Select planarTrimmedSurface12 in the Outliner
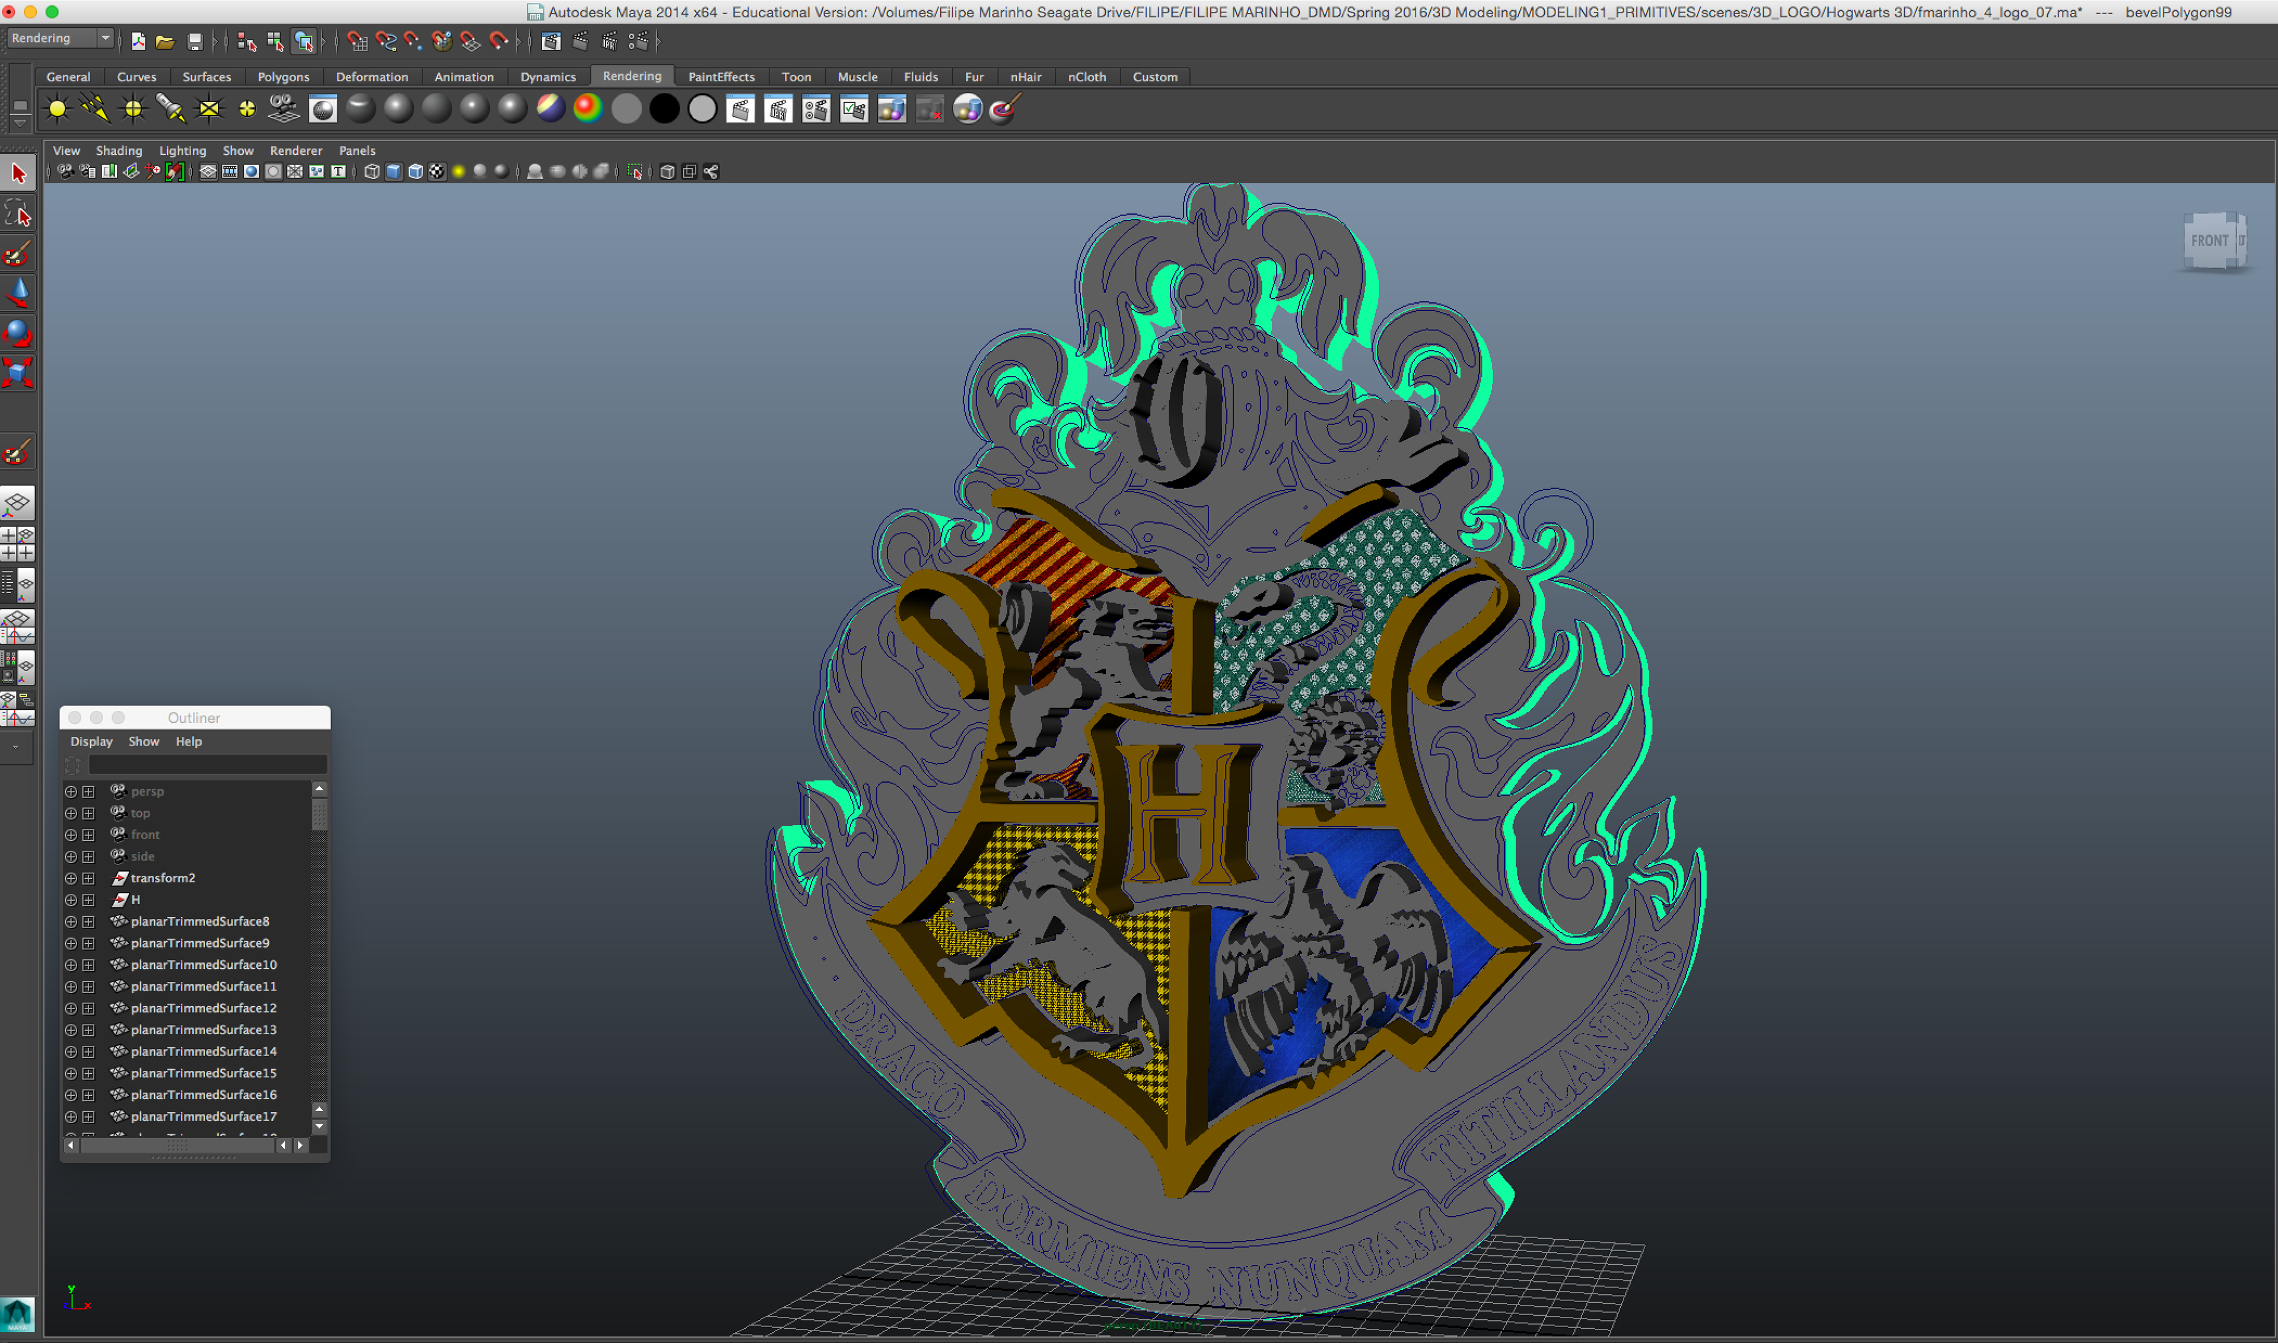This screenshot has height=1343, width=2278. coord(203,1008)
